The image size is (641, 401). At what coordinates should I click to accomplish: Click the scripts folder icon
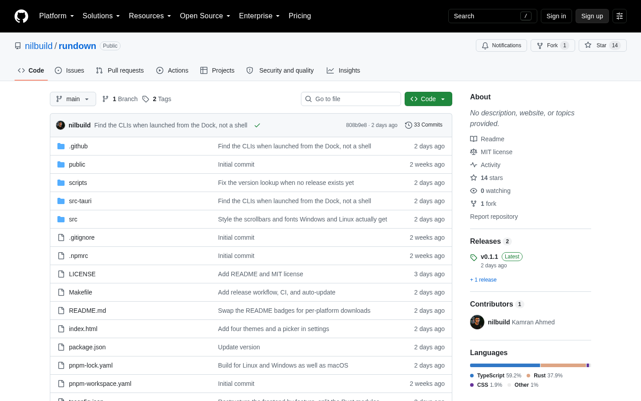(61, 183)
